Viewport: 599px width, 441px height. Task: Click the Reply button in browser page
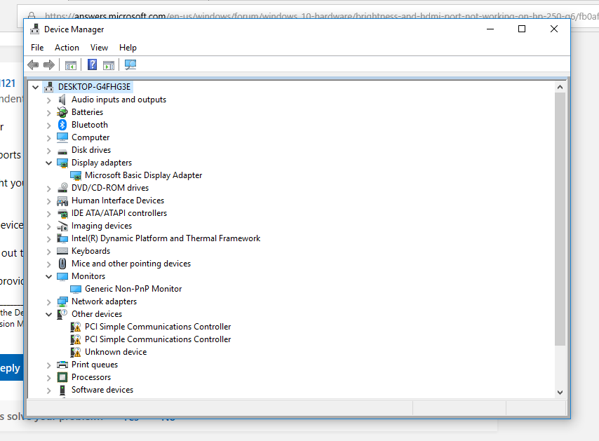[x=11, y=367]
